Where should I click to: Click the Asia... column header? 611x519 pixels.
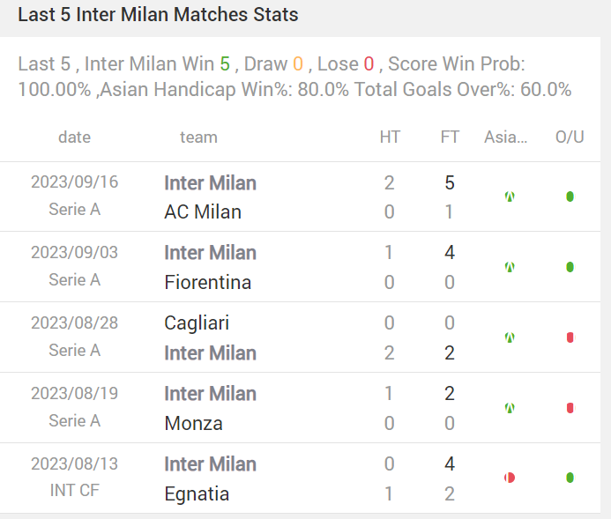click(506, 137)
